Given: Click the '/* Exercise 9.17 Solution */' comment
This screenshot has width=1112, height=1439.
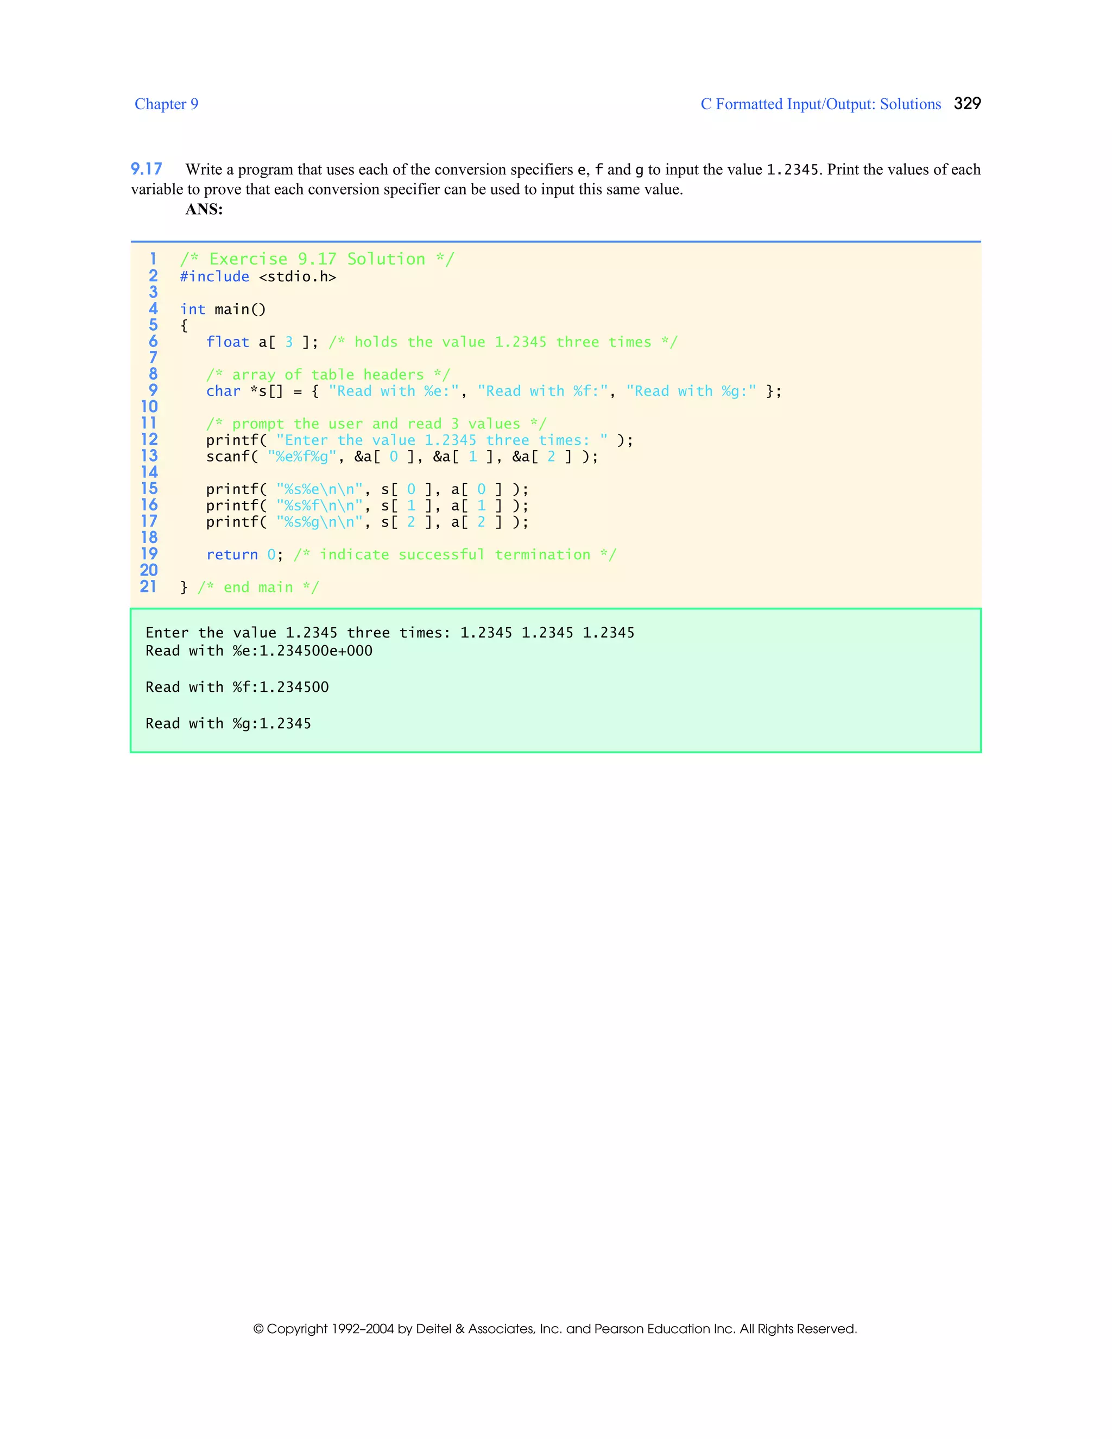Looking at the screenshot, I should click(x=317, y=259).
